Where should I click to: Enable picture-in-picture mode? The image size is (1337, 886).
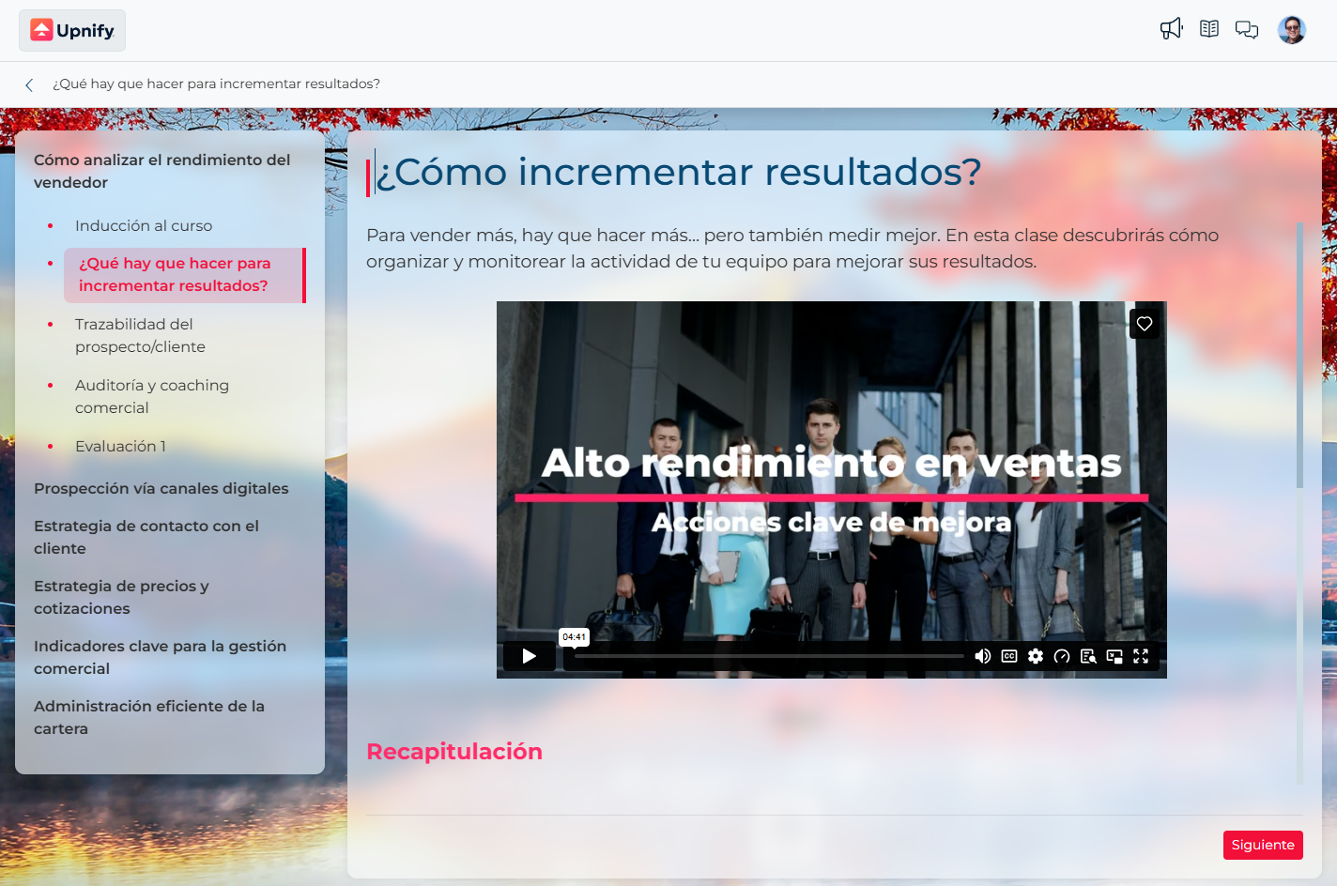click(x=1114, y=656)
